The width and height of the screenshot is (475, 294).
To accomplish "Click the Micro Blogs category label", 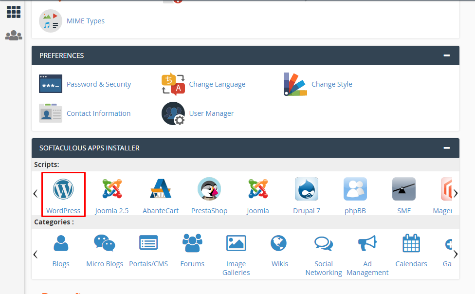I will click(x=105, y=264).
